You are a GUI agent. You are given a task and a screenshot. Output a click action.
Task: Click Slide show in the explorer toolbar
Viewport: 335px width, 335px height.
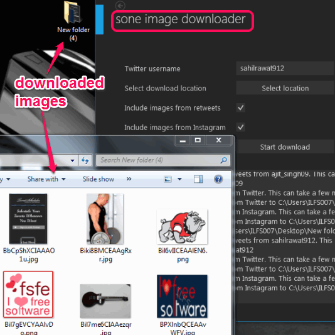tap(98, 179)
